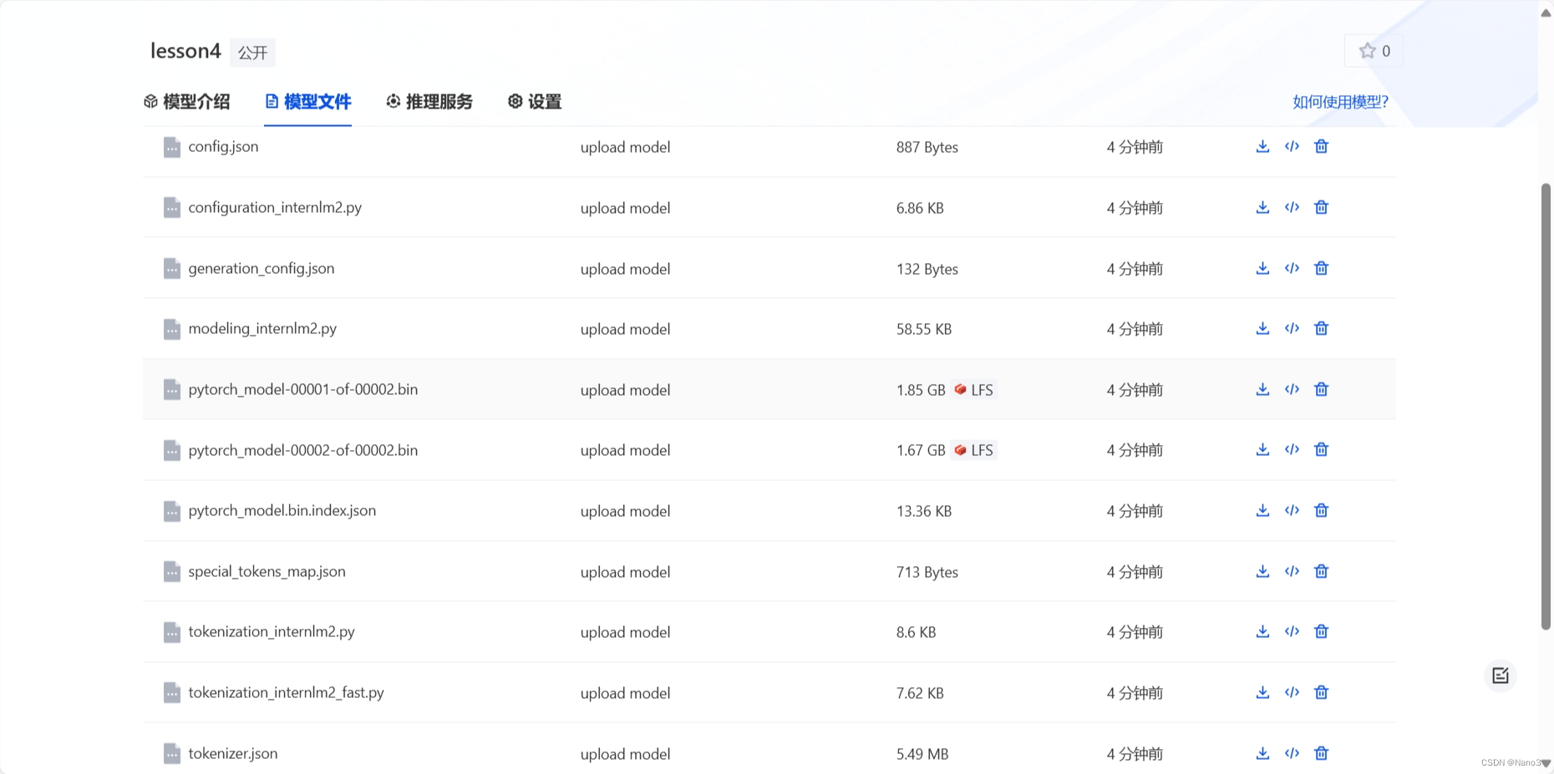Download tokenization_internlm2.py
This screenshot has height=774, width=1554.
[x=1262, y=631]
